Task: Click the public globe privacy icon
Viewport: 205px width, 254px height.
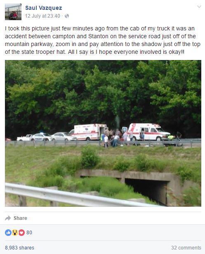Action: coord(67,16)
